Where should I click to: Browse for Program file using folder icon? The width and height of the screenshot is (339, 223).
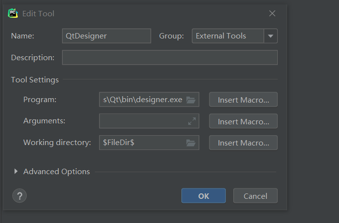point(191,100)
